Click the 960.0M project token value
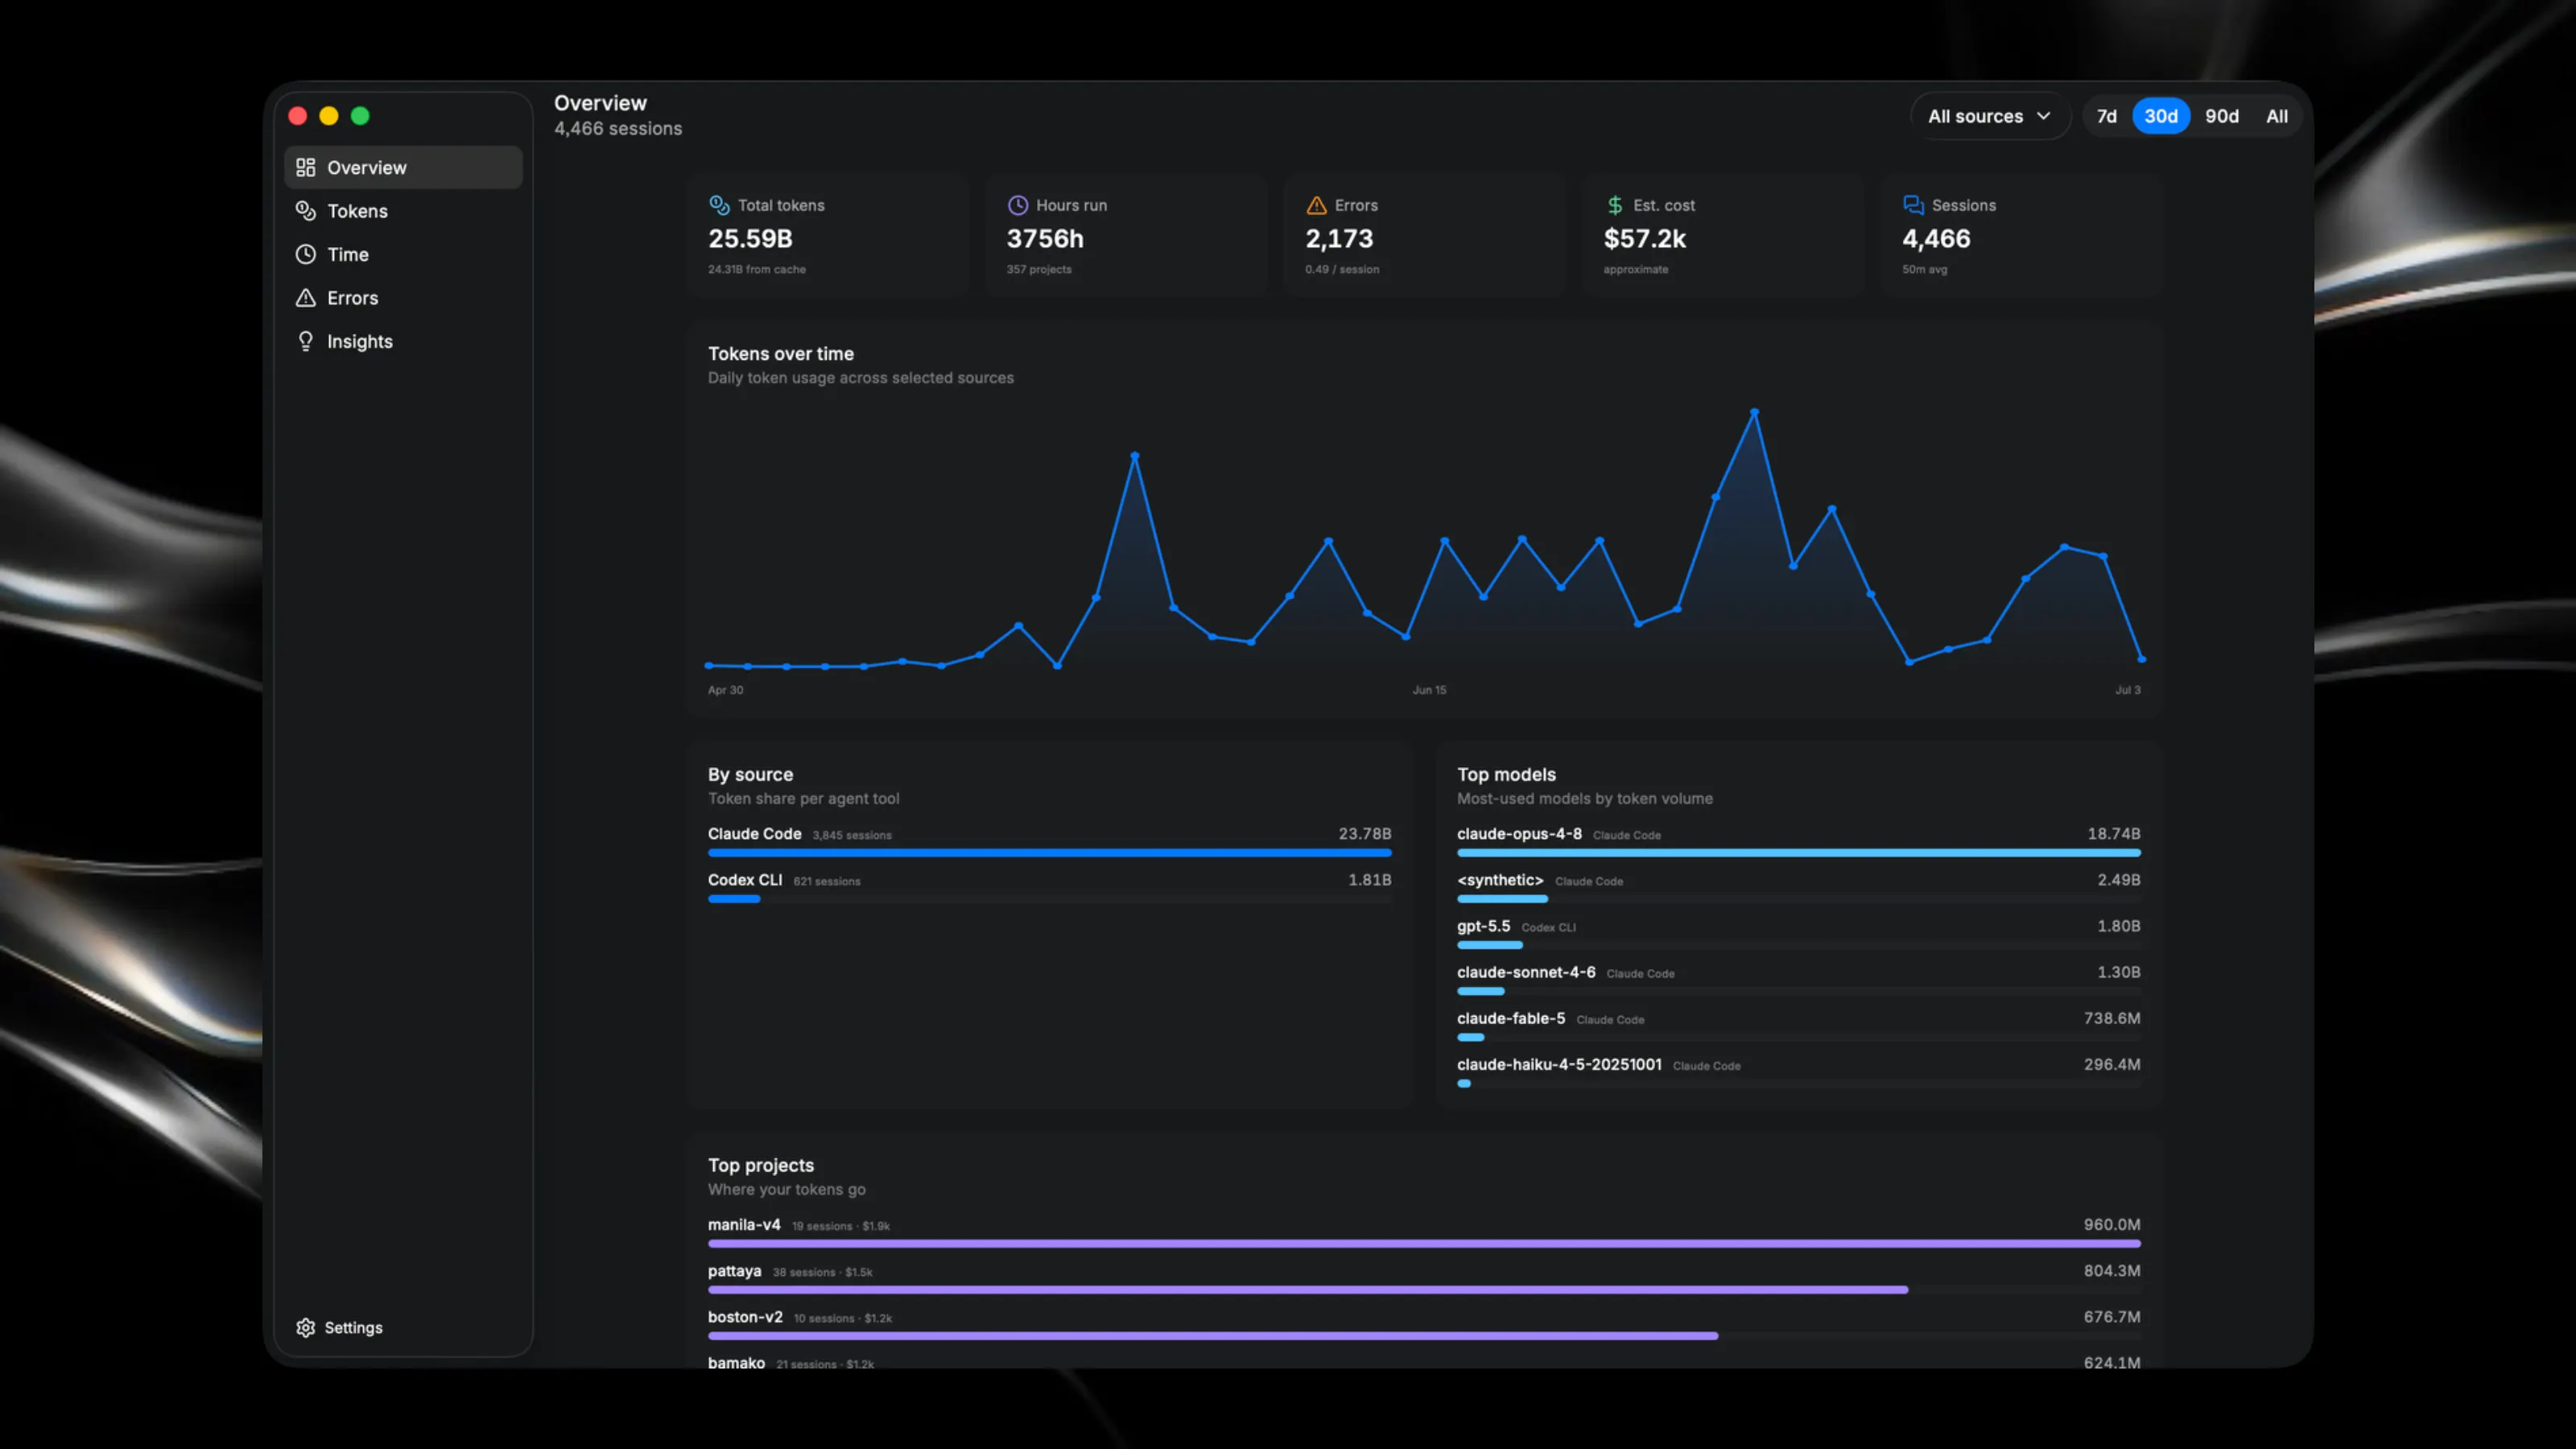This screenshot has width=2576, height=1449. click(x=2112, y=1225)
